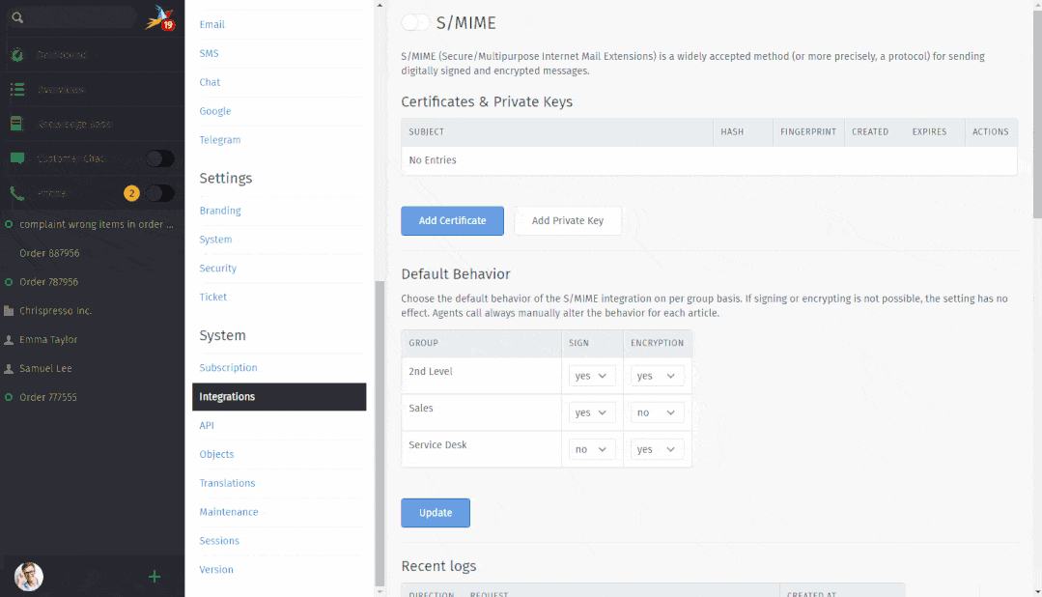The width and height of the screenshot is (1042, 597).
Task: Open the Dashboard gauge icon
Action: pos(17,55)
